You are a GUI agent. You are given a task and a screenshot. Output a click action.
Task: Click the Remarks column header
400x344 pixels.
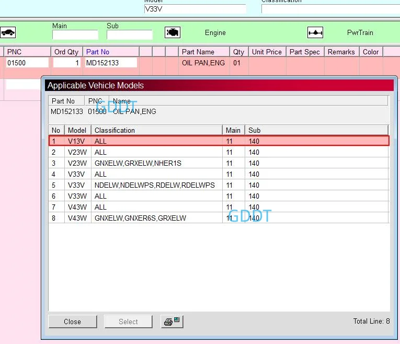pyautogui.click(x=341, y=52)
